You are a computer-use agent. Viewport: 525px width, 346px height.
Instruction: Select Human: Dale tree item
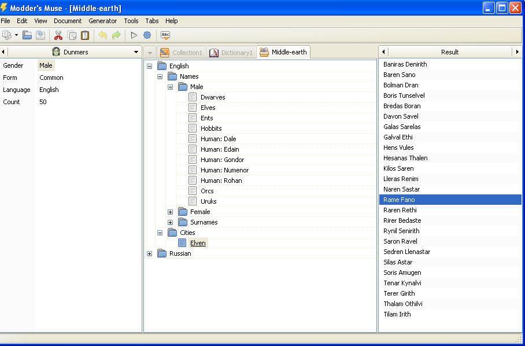click(219, 139)
